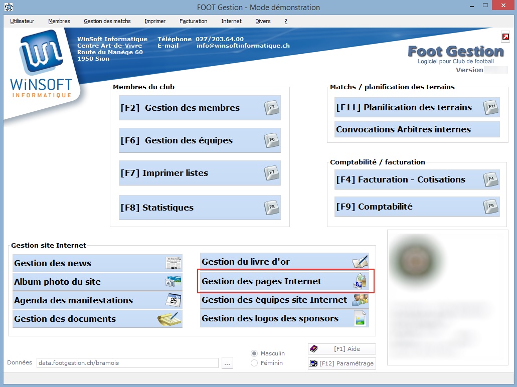The image size is (517, 387).
Task: Open [F2] Gestion des membres
Action: coord(200,108)
